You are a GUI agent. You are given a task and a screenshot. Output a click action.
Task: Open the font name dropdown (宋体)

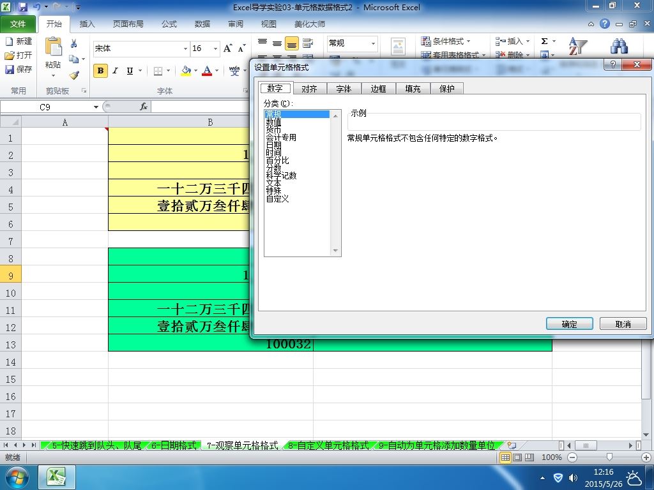point(186,48)
